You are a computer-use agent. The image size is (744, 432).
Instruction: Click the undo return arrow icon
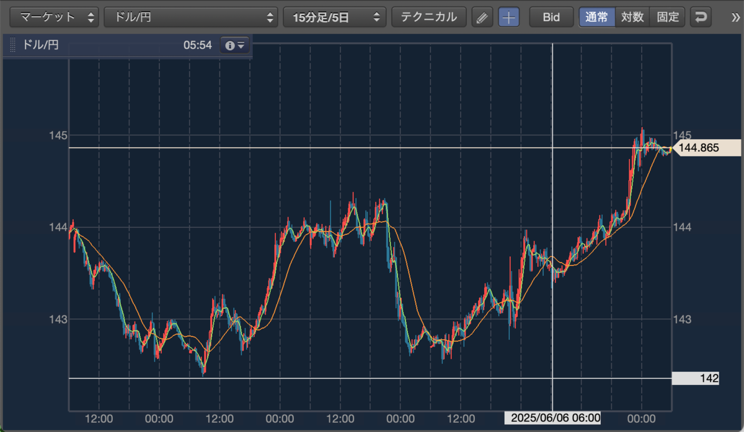tap(701, 17)
